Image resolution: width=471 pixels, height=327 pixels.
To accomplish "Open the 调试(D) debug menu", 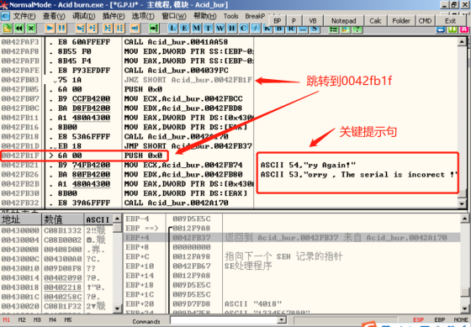I will click(83, 16).
